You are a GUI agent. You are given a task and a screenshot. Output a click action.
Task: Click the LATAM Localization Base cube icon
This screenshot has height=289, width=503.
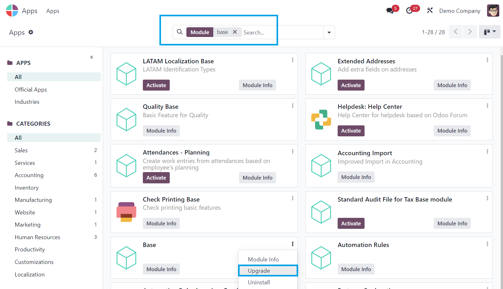pos(126,74)
